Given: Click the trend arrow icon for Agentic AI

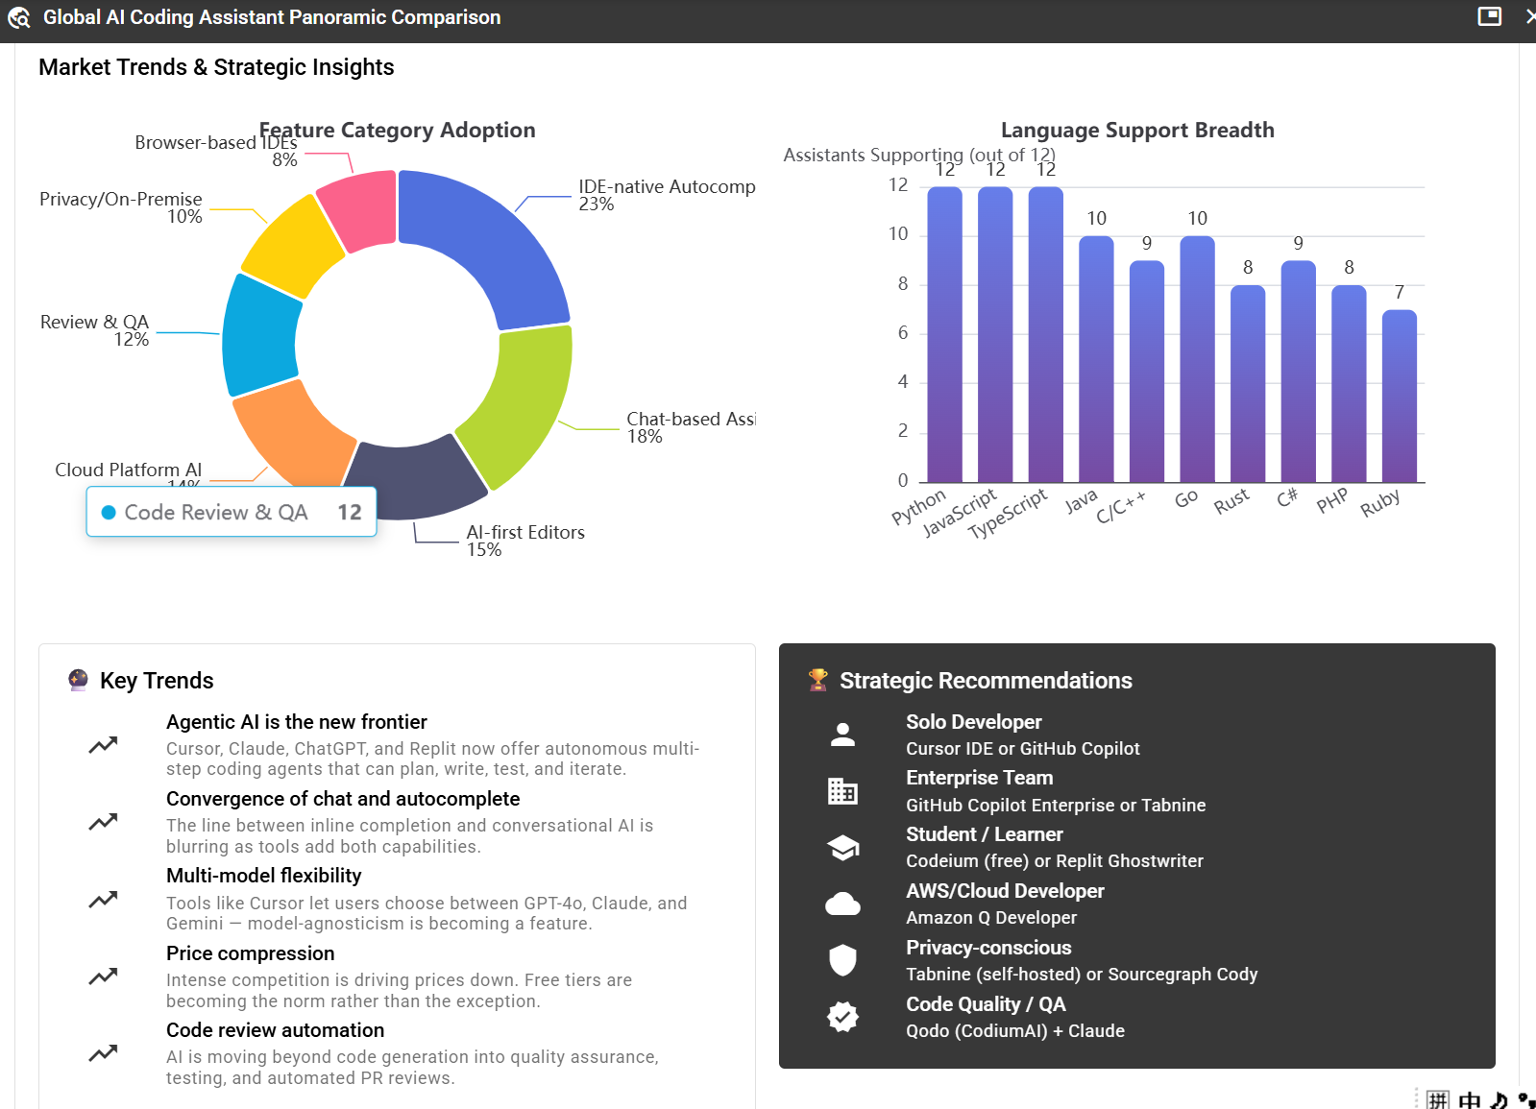Looking at the screenshot, I should pyautogui.click(x=103, y=744).
